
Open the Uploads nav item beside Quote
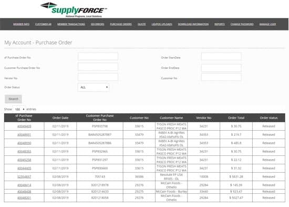click(x=162, y=24)
